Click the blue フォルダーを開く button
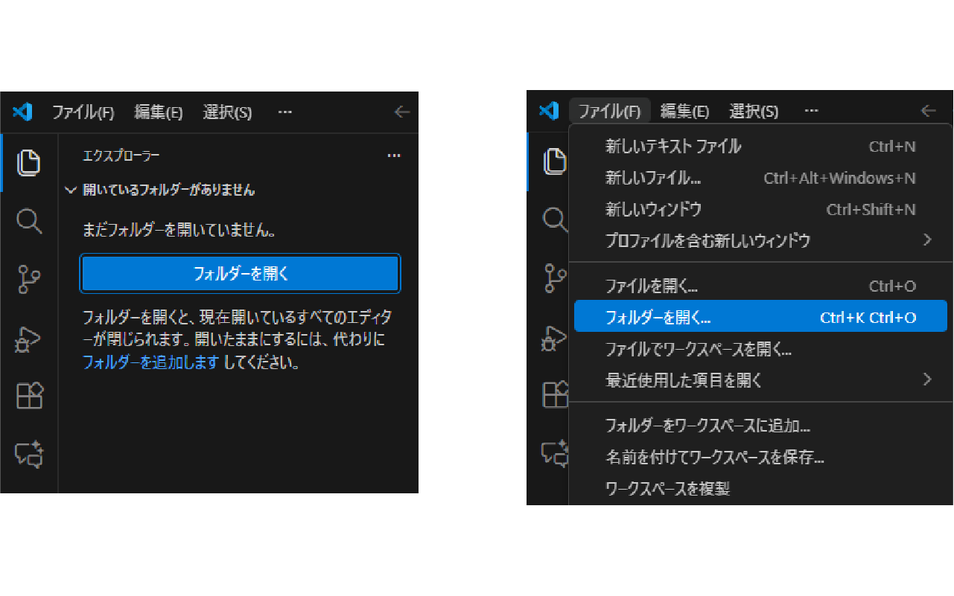Image resolution: width=954 pixels, height=596 pixels. (240, 274)
